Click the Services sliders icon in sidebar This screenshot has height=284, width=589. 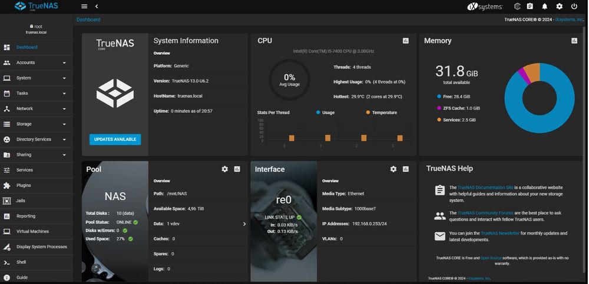coord(6,170)
